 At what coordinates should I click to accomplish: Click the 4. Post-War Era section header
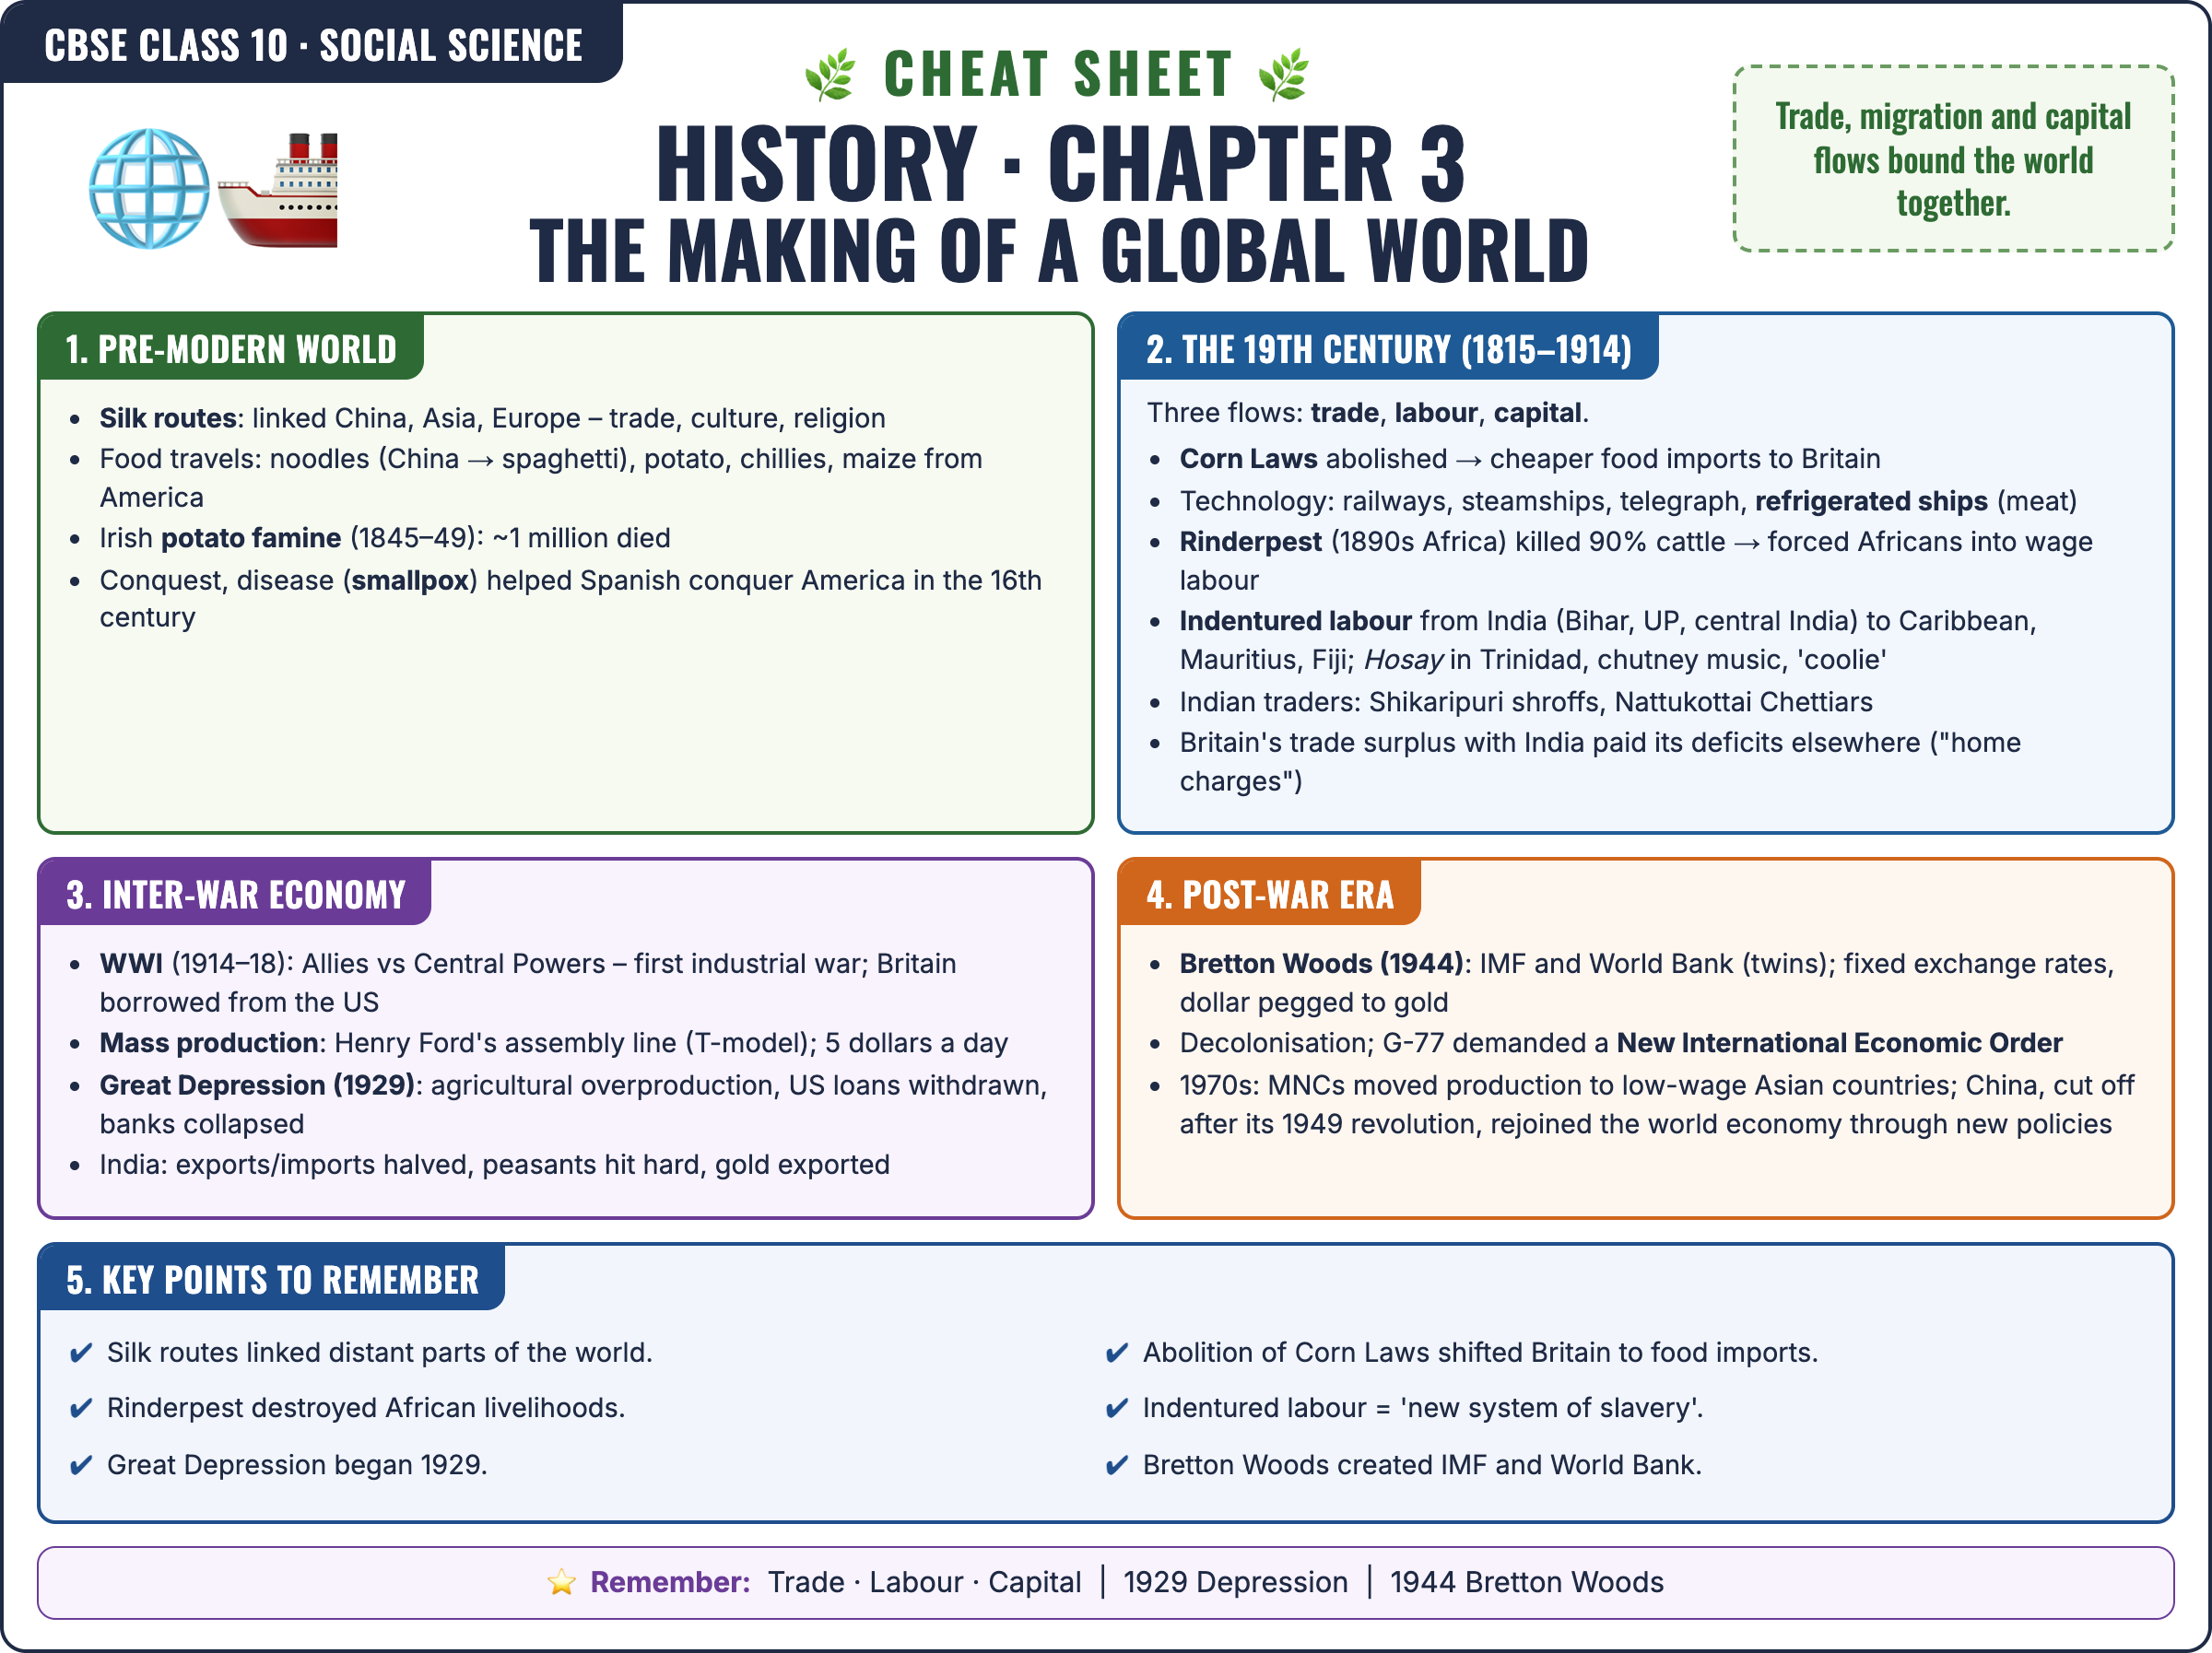click(1269, 893)
